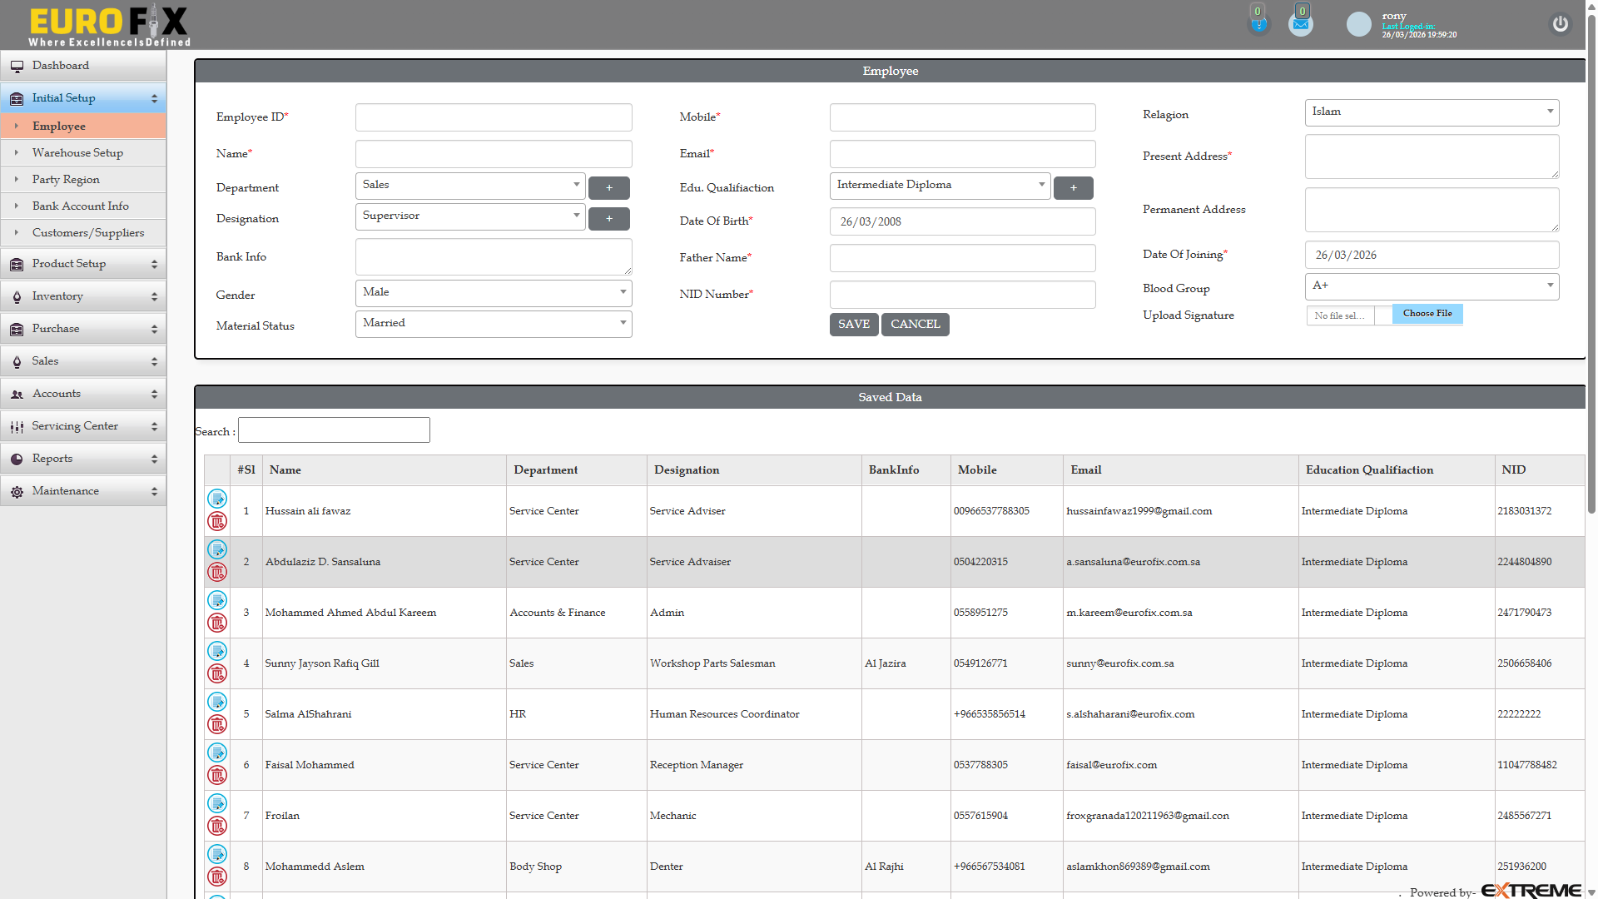This screenshot has height=899, width=1598.
Task: Open the Dashboard from the sidebar
Action: click(61, 65)
